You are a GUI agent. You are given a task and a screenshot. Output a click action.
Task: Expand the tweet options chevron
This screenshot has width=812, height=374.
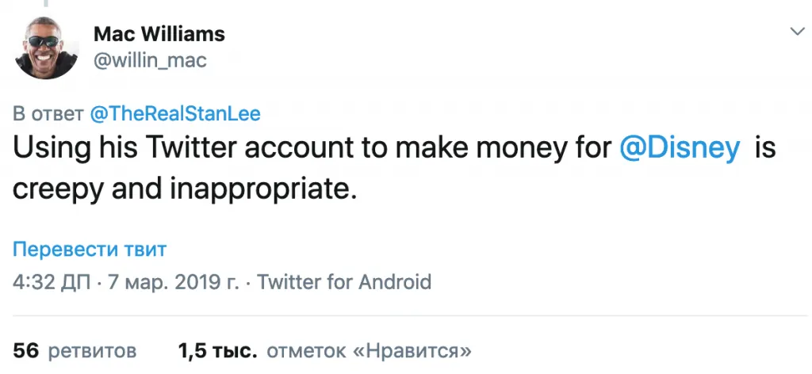[x=796, y=32]
